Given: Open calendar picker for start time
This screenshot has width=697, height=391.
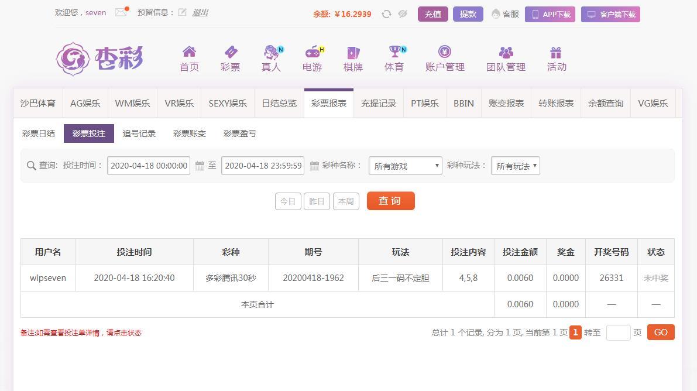Looking at the screenshot, I should (x=200, y=166).
